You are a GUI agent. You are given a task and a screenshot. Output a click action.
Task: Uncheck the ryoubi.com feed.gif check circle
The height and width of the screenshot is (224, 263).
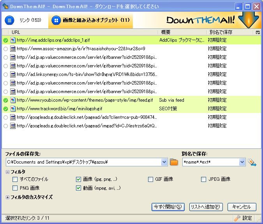(x=6, y=100)
